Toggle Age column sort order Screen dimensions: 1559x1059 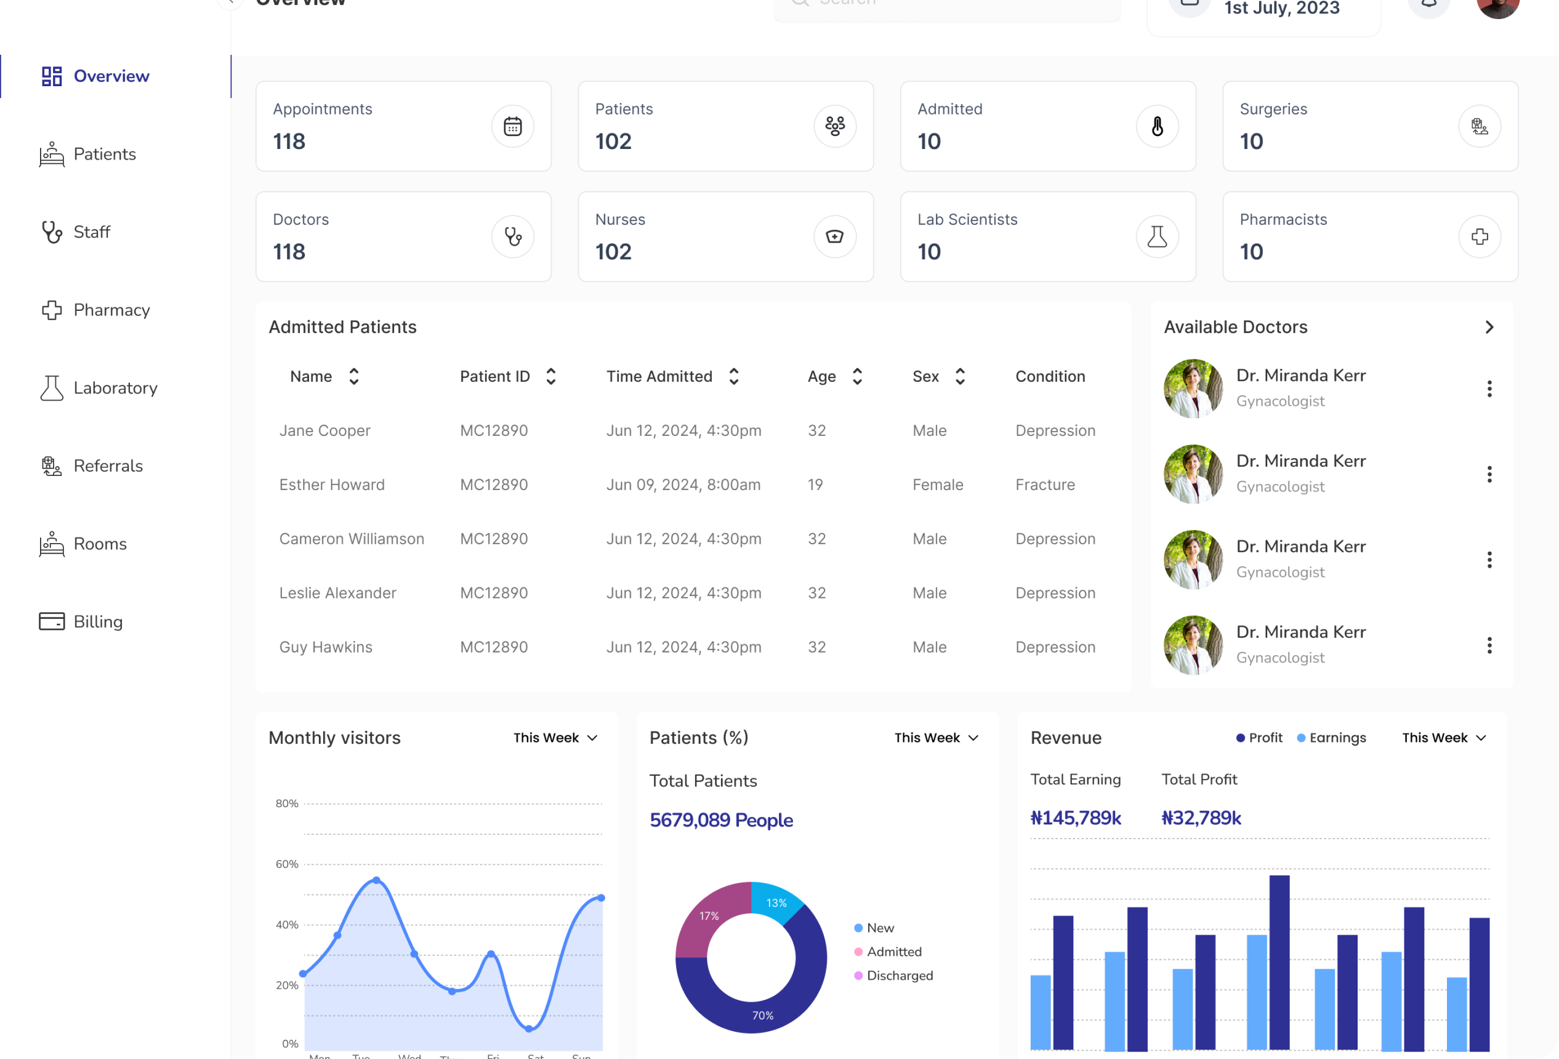tap(856, 376)
